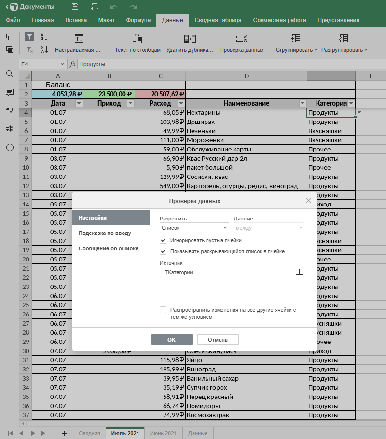Click the Paste icon in ribbon
Screen dimensions: 386x439
(x=10, y=49)
